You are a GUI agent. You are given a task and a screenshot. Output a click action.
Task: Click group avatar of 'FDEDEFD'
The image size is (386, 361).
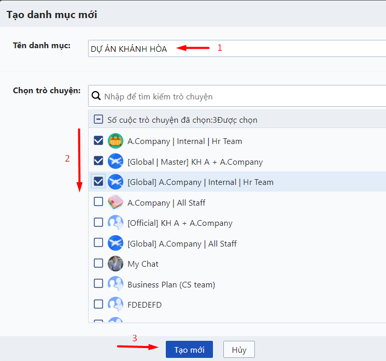(x=116, y=304)
